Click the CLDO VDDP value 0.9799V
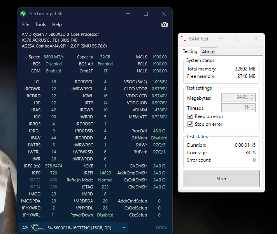 tap(159, 89)
